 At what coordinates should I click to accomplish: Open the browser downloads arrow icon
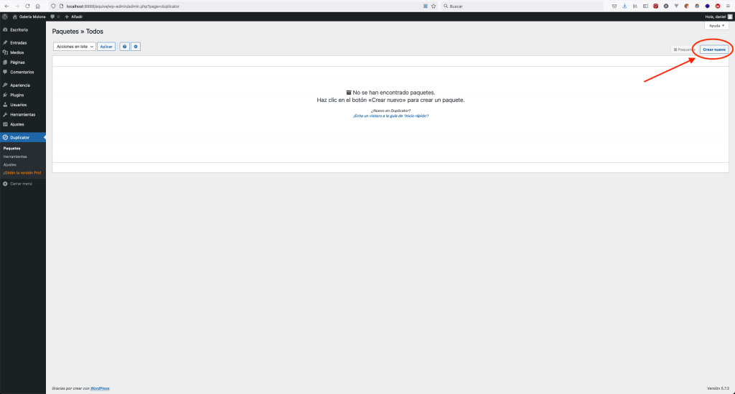coord(624,6)
